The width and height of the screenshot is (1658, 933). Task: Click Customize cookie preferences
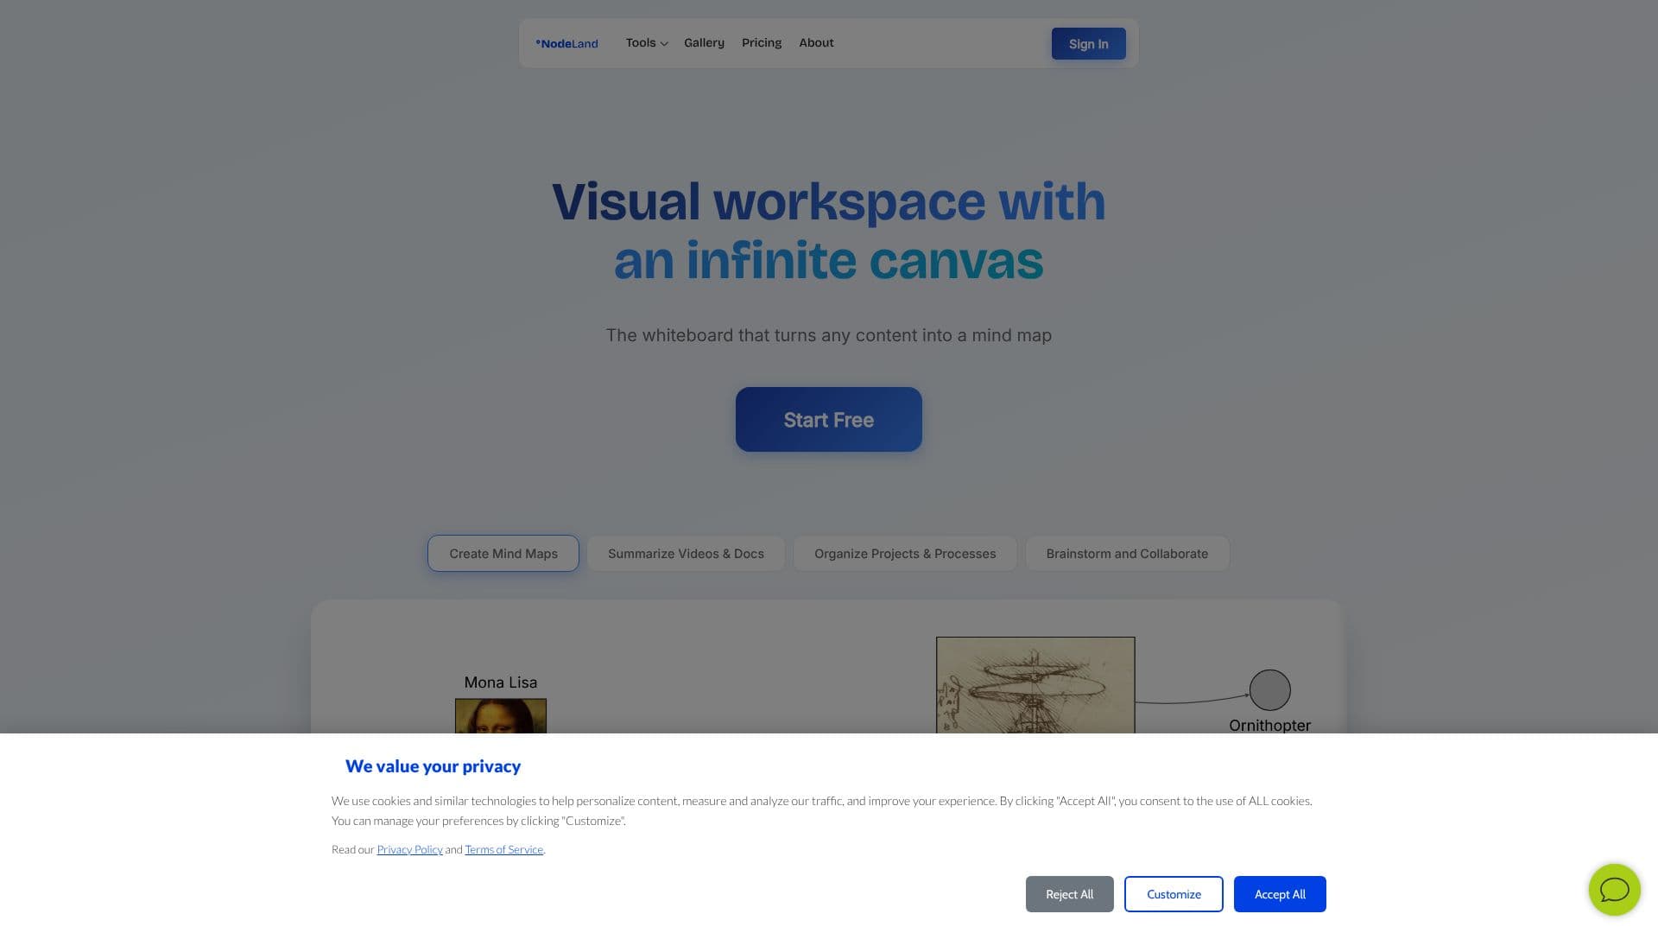click(x=1174, y=894)
